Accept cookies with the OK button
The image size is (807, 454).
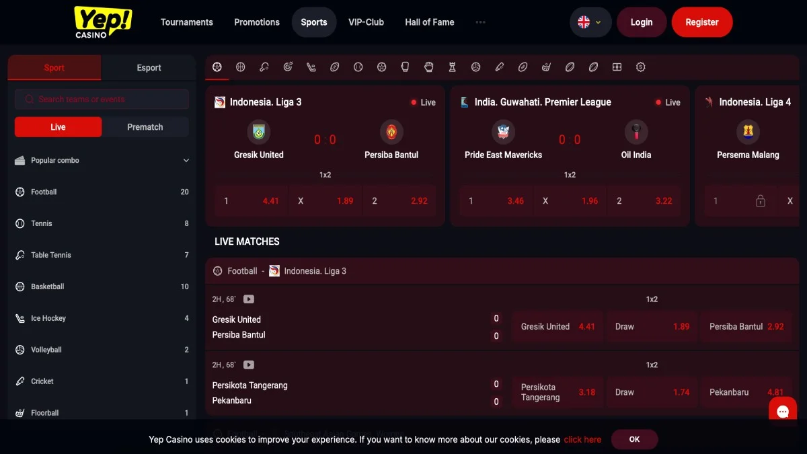[634, 439]
